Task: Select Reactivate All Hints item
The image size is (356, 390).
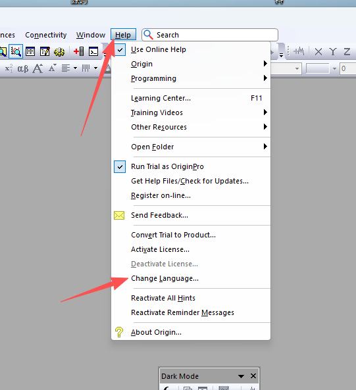Action: 191,298
